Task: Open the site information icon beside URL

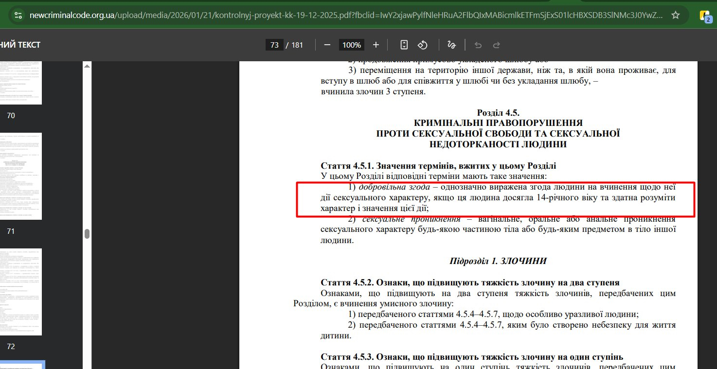Action: pos(18,15)
